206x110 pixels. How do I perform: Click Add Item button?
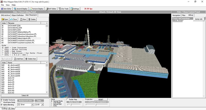19,59
